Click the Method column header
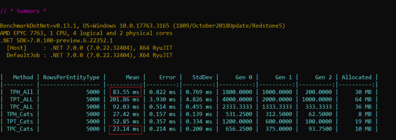Screen dimensions: 396x140 (23, 77)
